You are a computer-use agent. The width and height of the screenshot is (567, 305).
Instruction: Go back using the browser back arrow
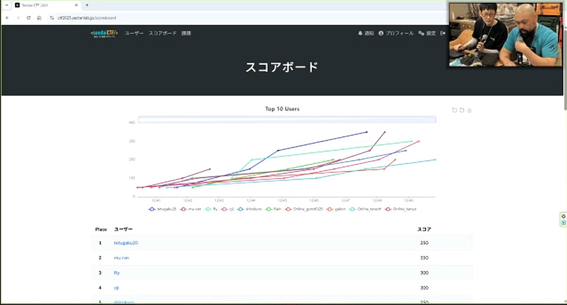click(7, 18)
